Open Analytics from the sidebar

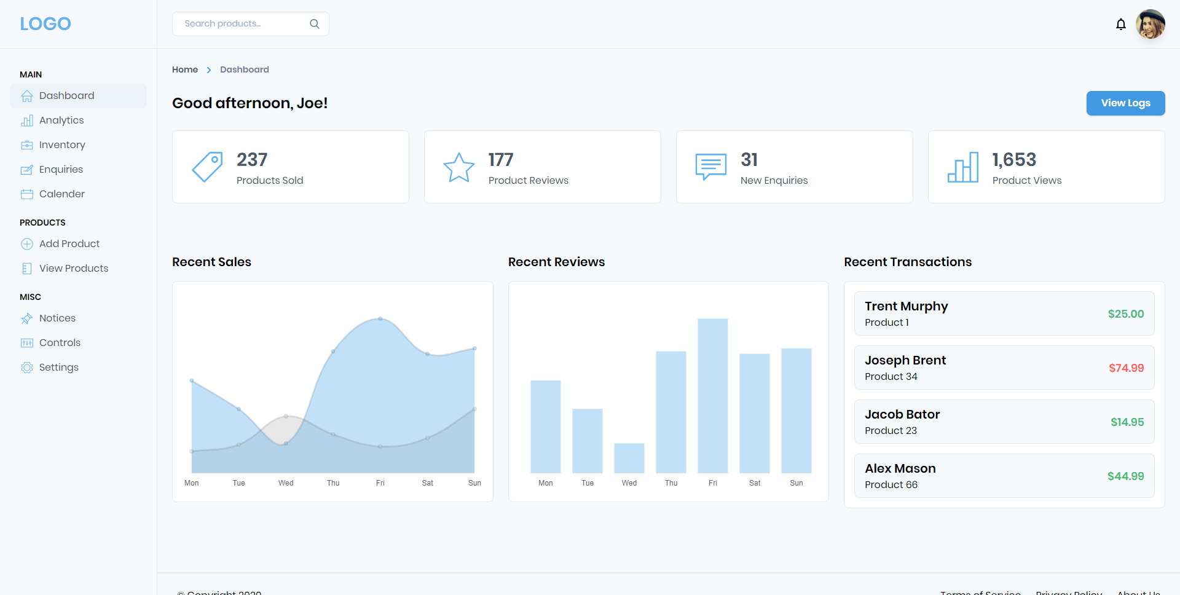[61, 120]
